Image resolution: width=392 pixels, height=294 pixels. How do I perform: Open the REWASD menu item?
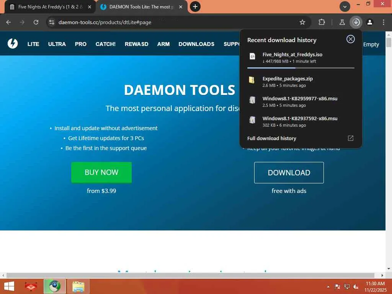pos(137,44)
